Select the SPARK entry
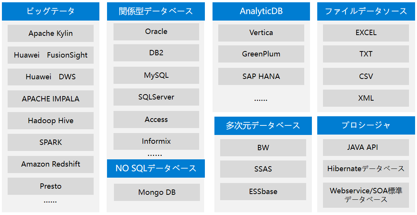 click(50, 142)
